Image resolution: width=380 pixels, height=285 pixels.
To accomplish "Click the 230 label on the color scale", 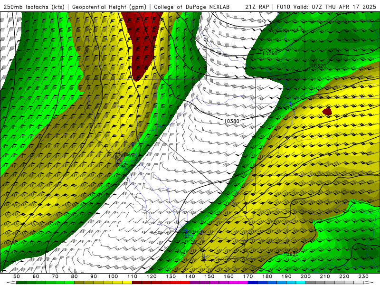I will [363, 276].
